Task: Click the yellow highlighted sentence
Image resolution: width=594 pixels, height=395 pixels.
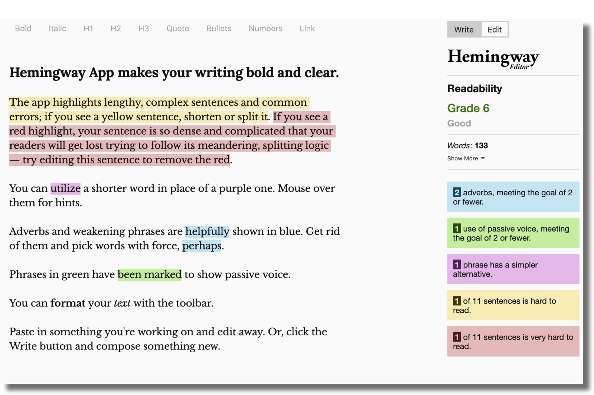Action: click(160, 110)
